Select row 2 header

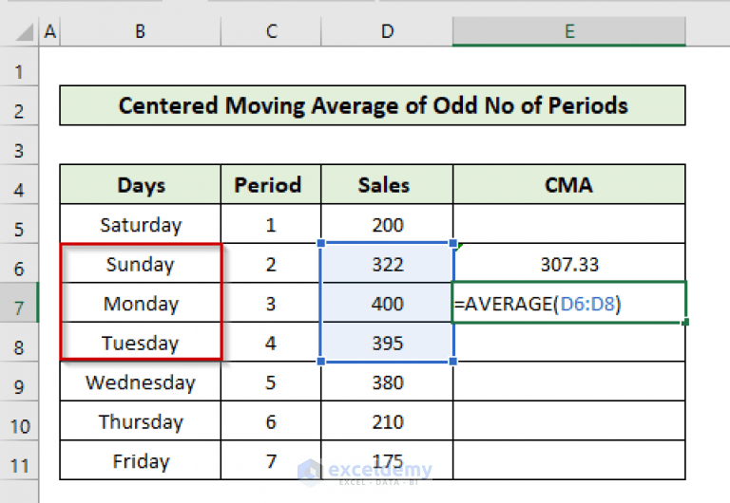click(x=19, y=106)
